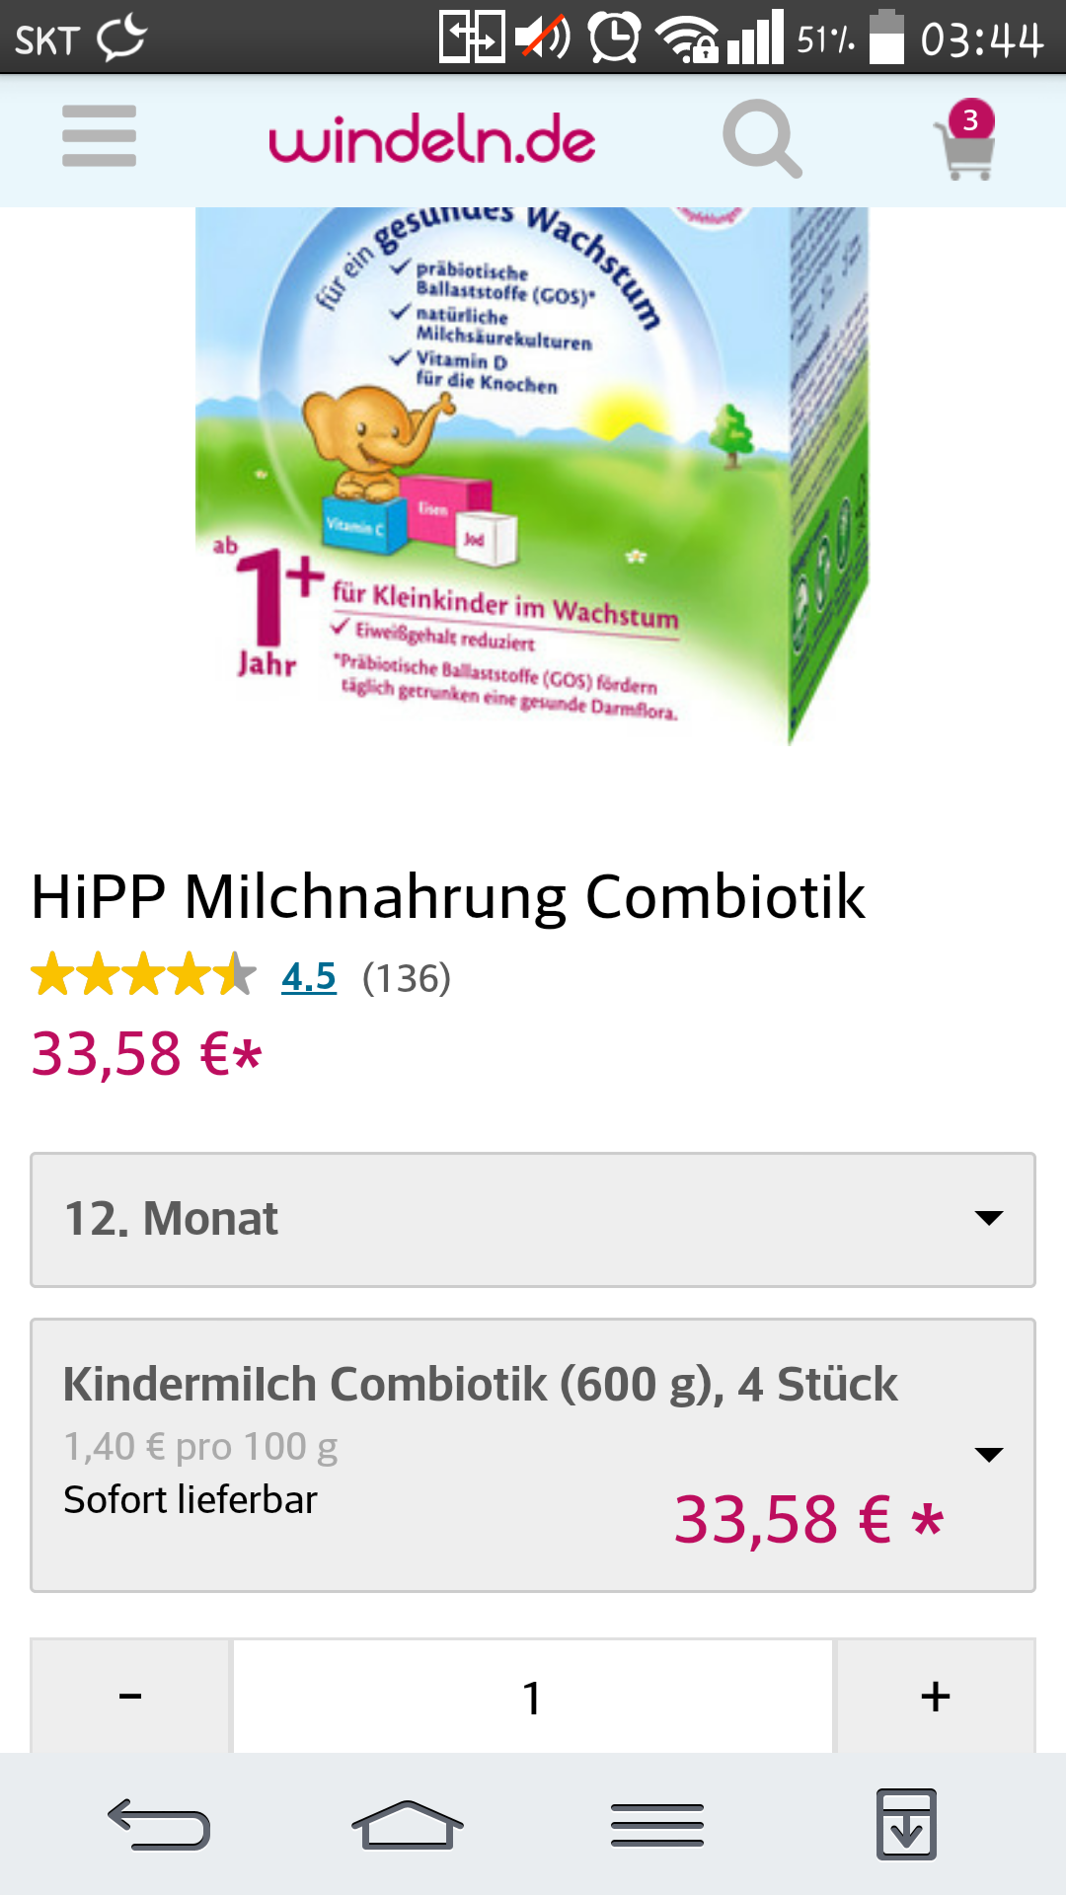Screen dimensions: 1066x1895
Task: Tap the Android back button
Action: tap(159, 1824)
